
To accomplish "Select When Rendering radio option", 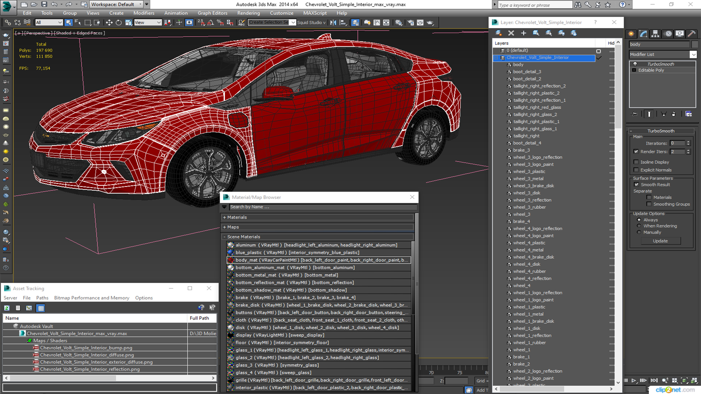I will (x=639, y=226).
